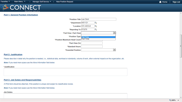This screenshot has height=102, width=182.
Task: Expand the Essential Position dropdown
Action: [x=114, y=50]
